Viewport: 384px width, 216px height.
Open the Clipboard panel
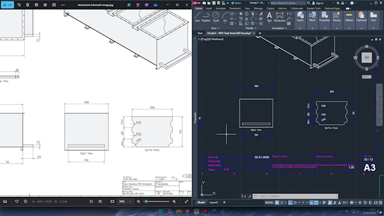361,17
